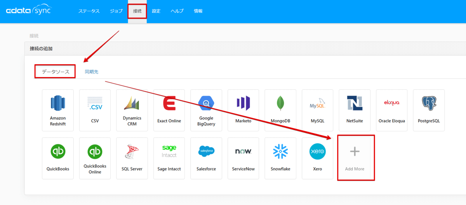This screenshot has height=205, width=466.
Task: Choose the Xero connector tile
Action: point(317,158)
